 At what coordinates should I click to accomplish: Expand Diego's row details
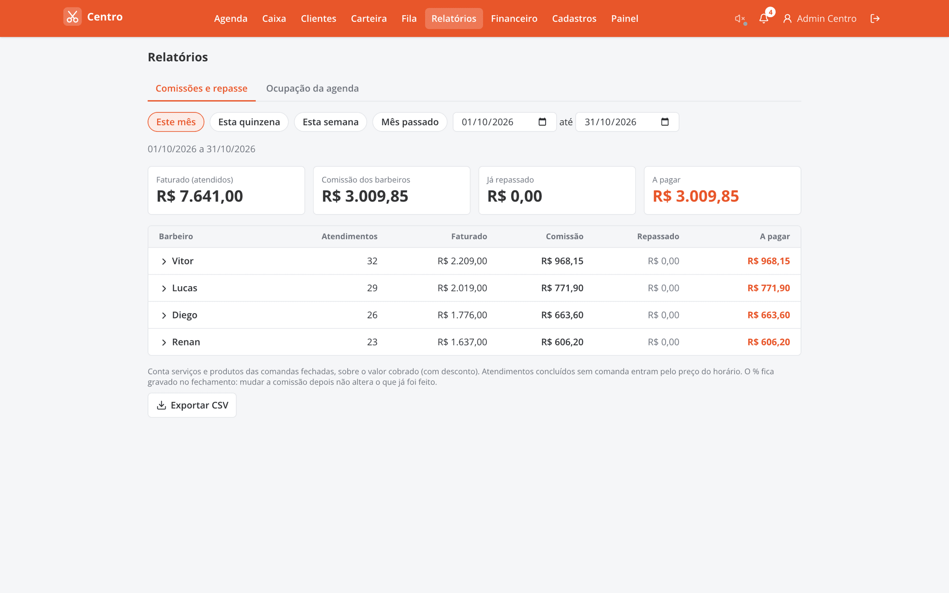[x=164, y=315]
